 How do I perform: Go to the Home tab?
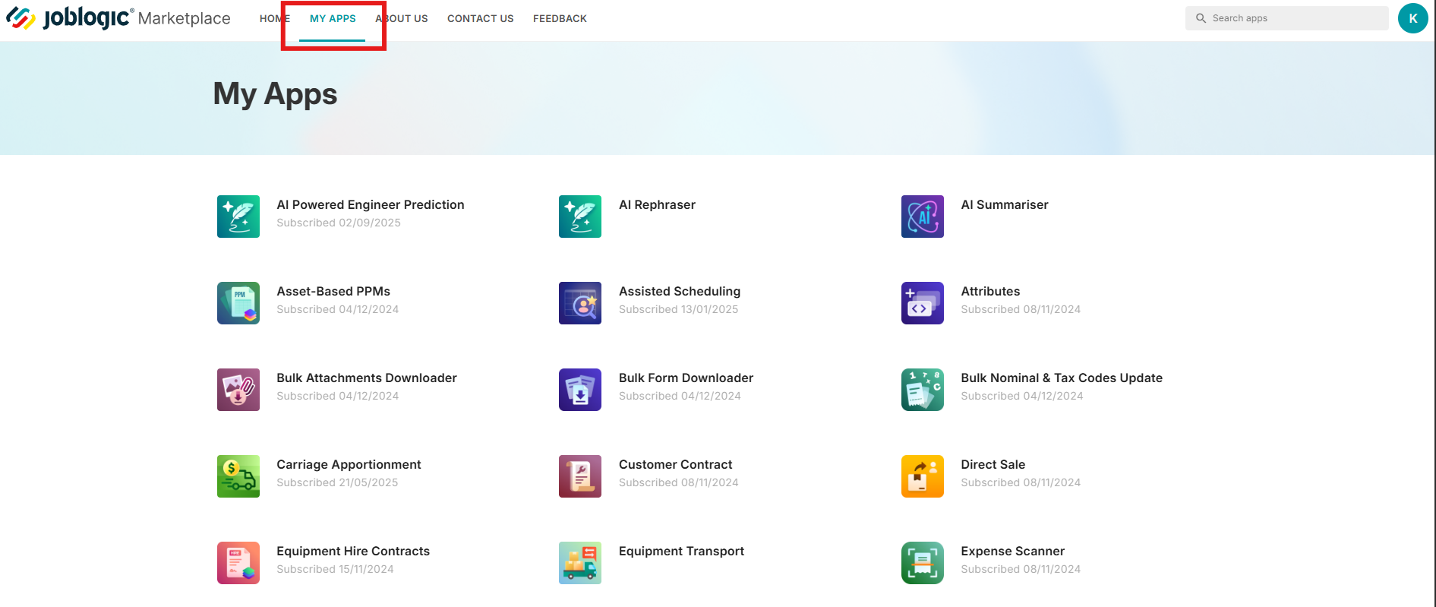[x=275, y=18]
